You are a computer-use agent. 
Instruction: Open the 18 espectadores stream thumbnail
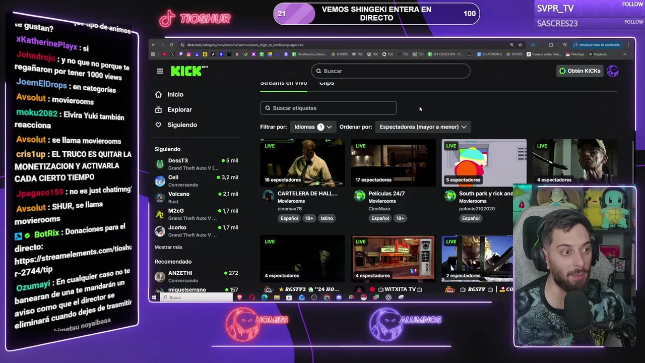(302, 163)
